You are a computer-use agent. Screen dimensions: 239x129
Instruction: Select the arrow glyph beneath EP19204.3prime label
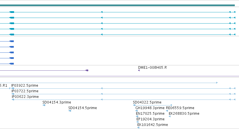(x=138, y=122)
